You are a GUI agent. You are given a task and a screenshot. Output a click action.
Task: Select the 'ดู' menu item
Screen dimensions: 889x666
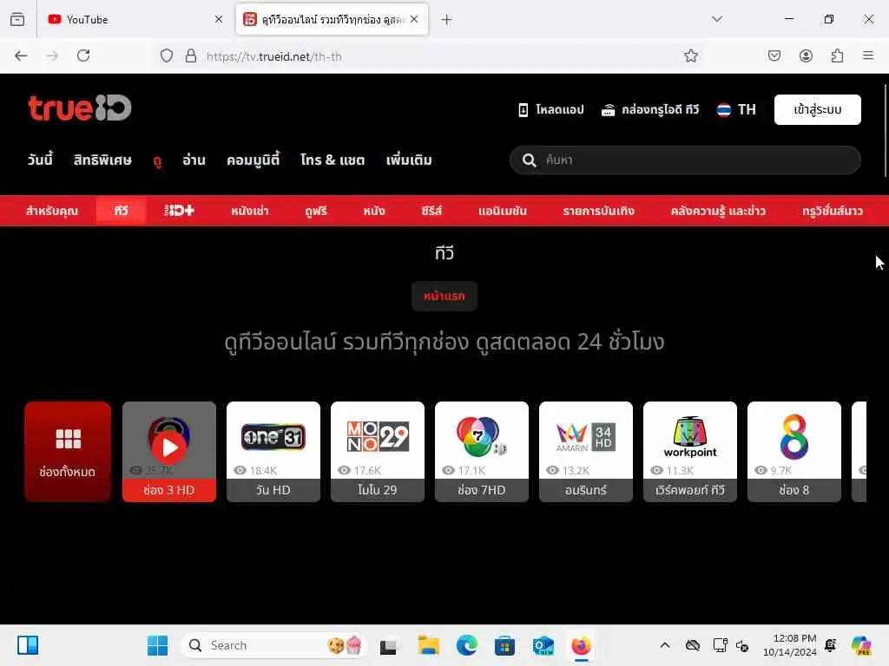157,160
